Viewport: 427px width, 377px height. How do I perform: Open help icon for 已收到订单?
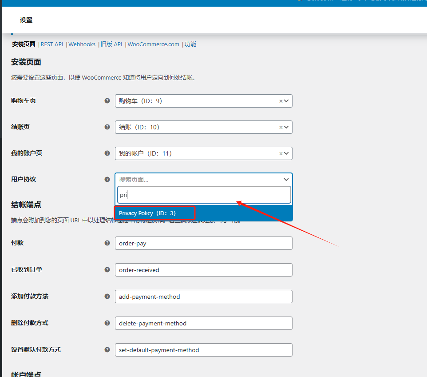pos(107,270)
